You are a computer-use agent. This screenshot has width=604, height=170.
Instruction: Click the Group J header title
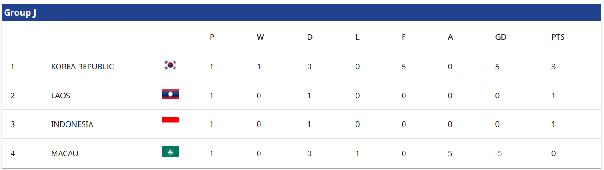pos(20,13)
